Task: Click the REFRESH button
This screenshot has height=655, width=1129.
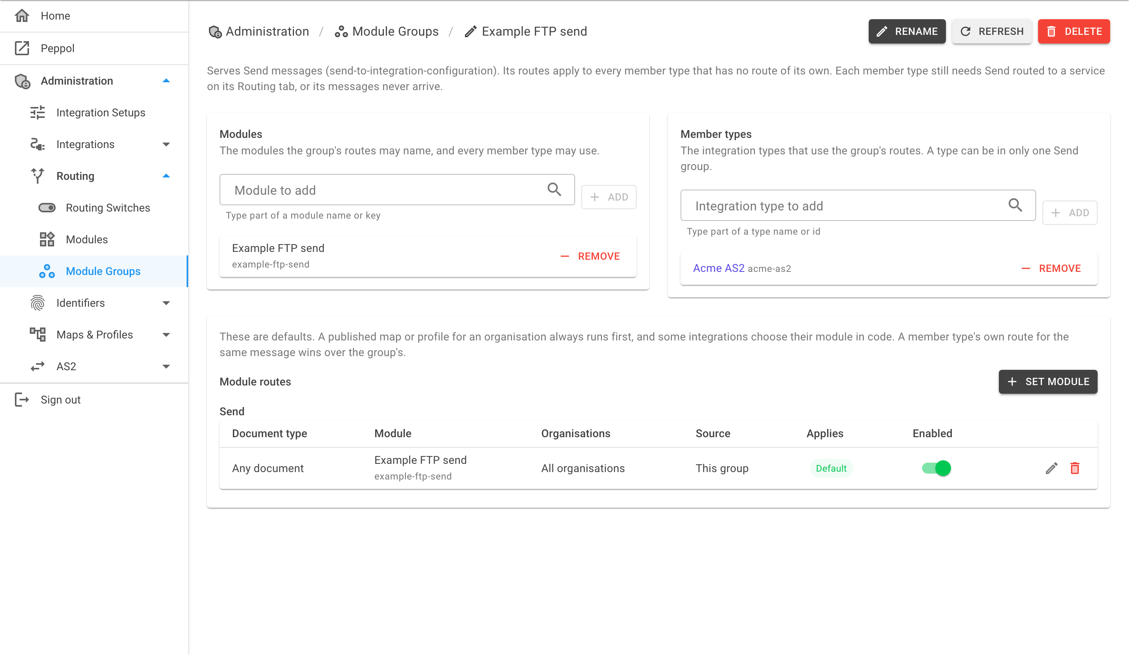Action: (x=991, y=31)
